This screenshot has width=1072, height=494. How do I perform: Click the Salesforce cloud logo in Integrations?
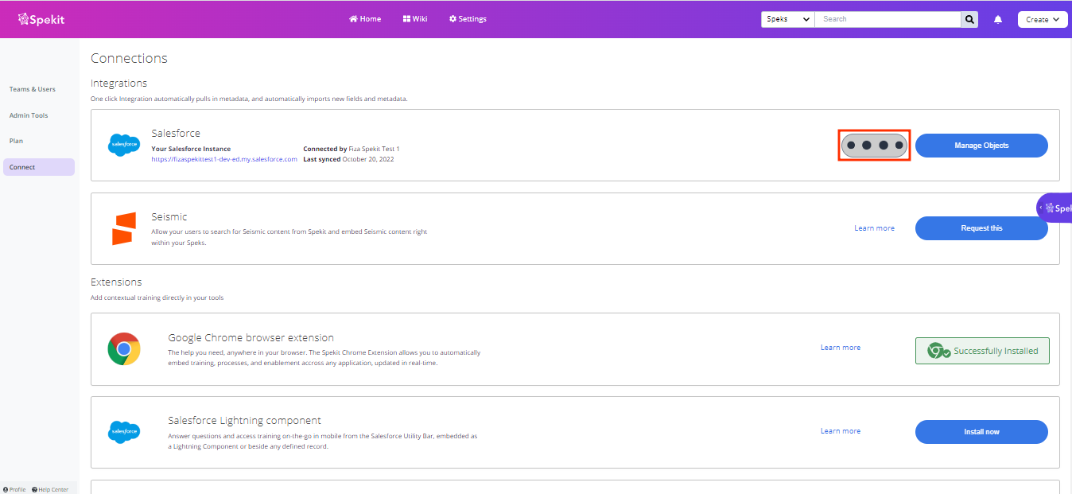124,146
